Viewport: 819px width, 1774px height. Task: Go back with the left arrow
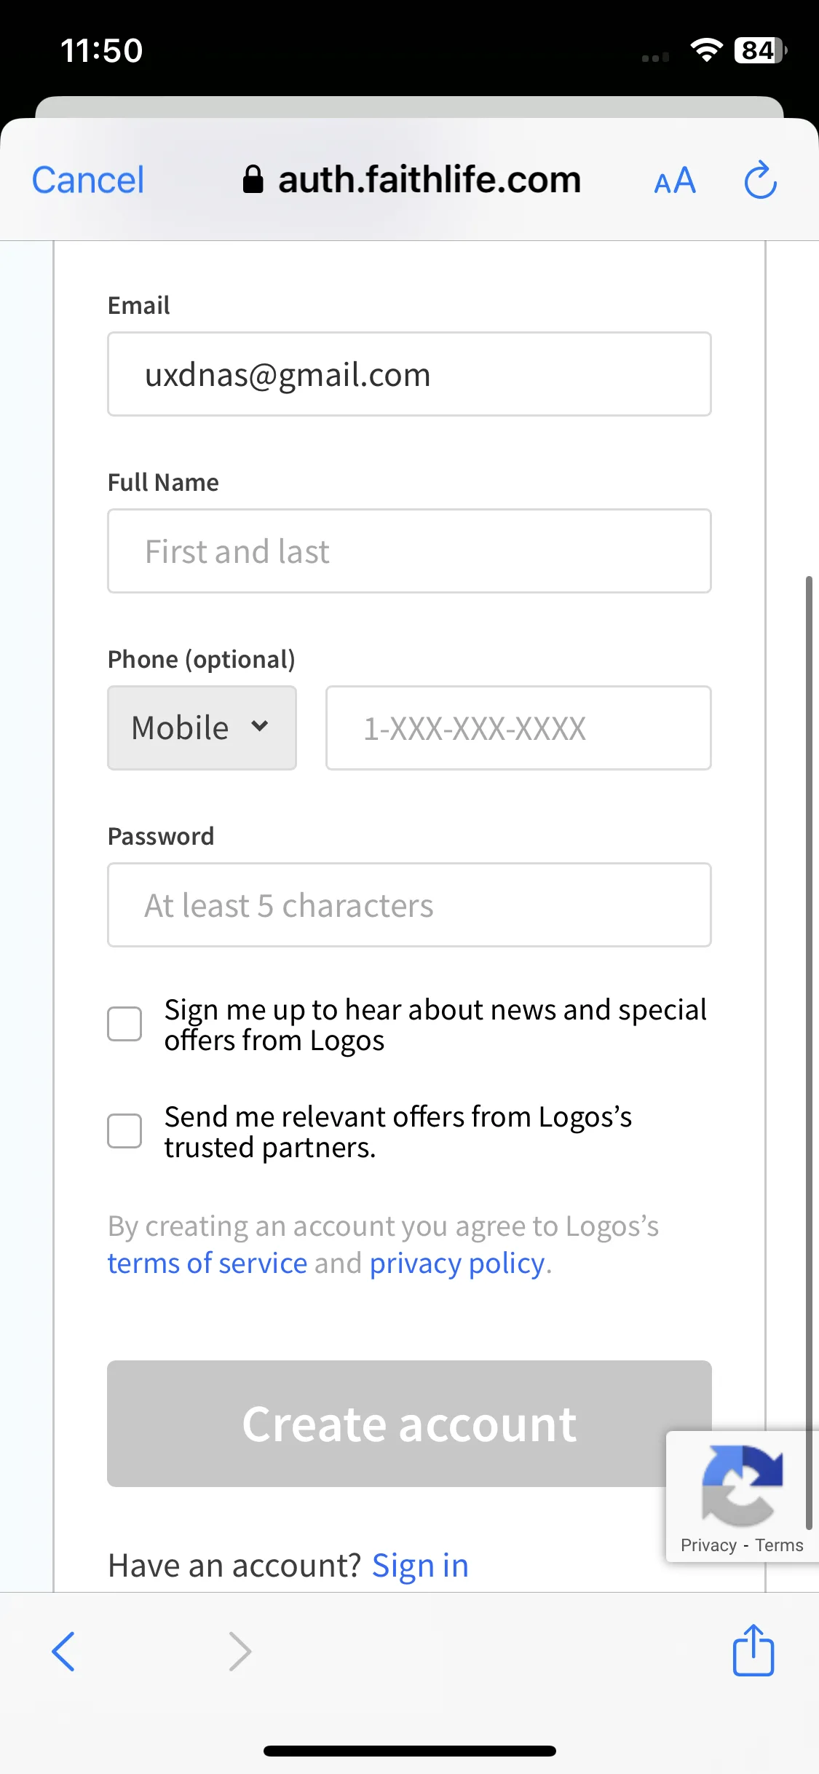pos(63,1651)
